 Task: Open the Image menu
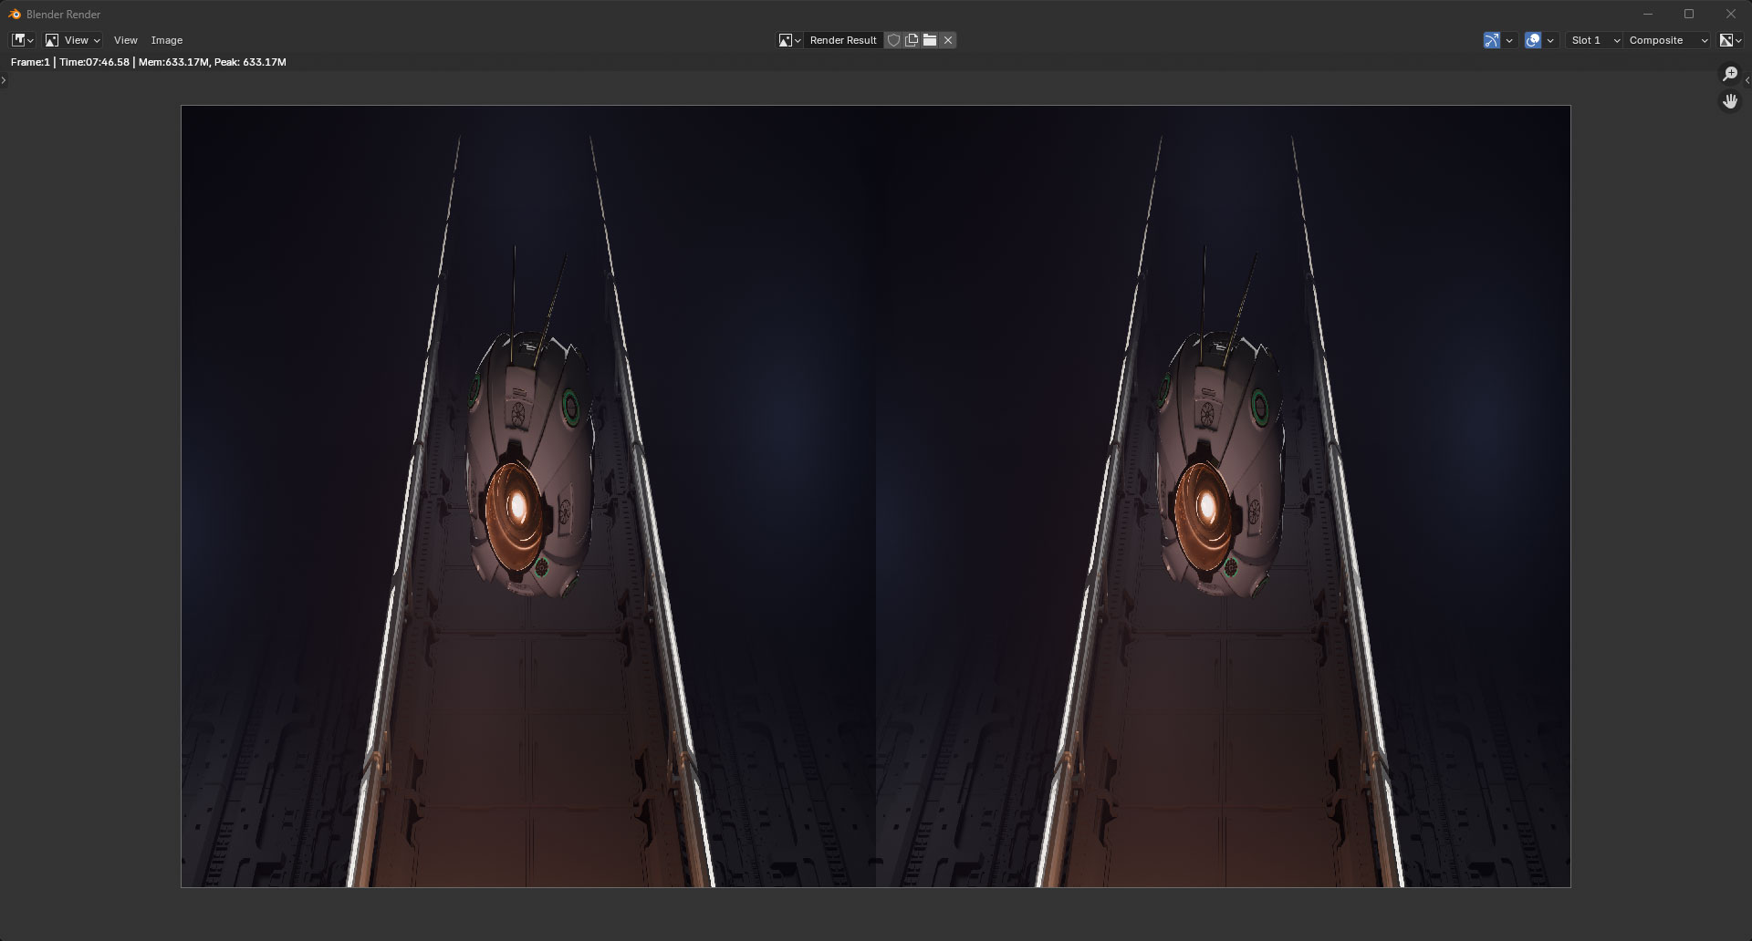[x=166, y=40]
